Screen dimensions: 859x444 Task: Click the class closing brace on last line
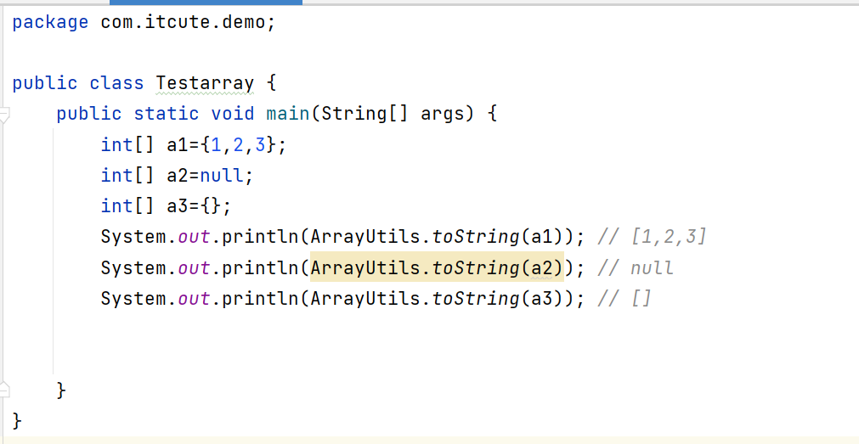16,421
